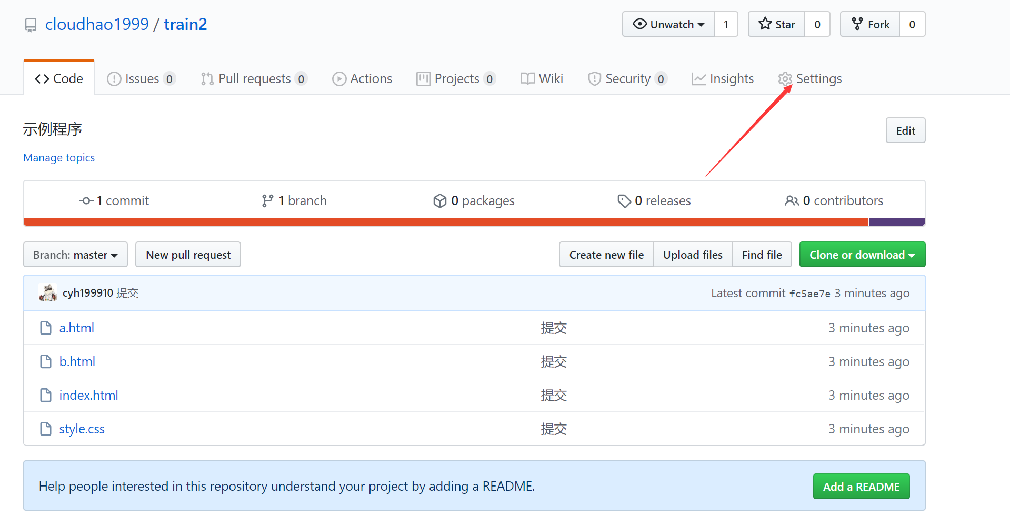Click the Issues exclamation icon

pyautogui.click(x=114, y=79)
